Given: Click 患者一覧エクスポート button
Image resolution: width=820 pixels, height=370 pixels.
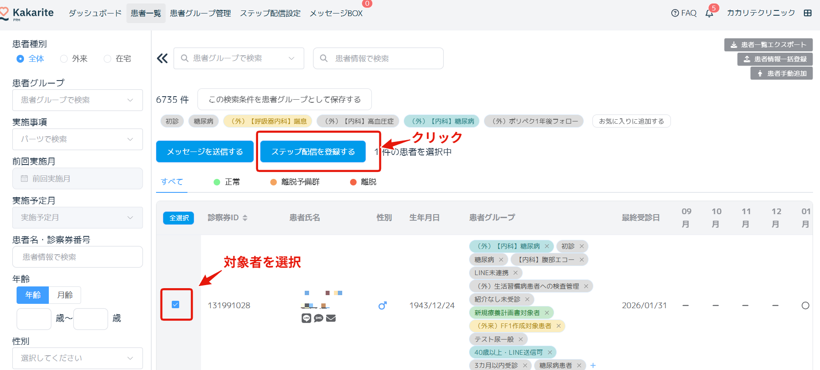Looking at the screenshot, I should click(x=768, y=45).
